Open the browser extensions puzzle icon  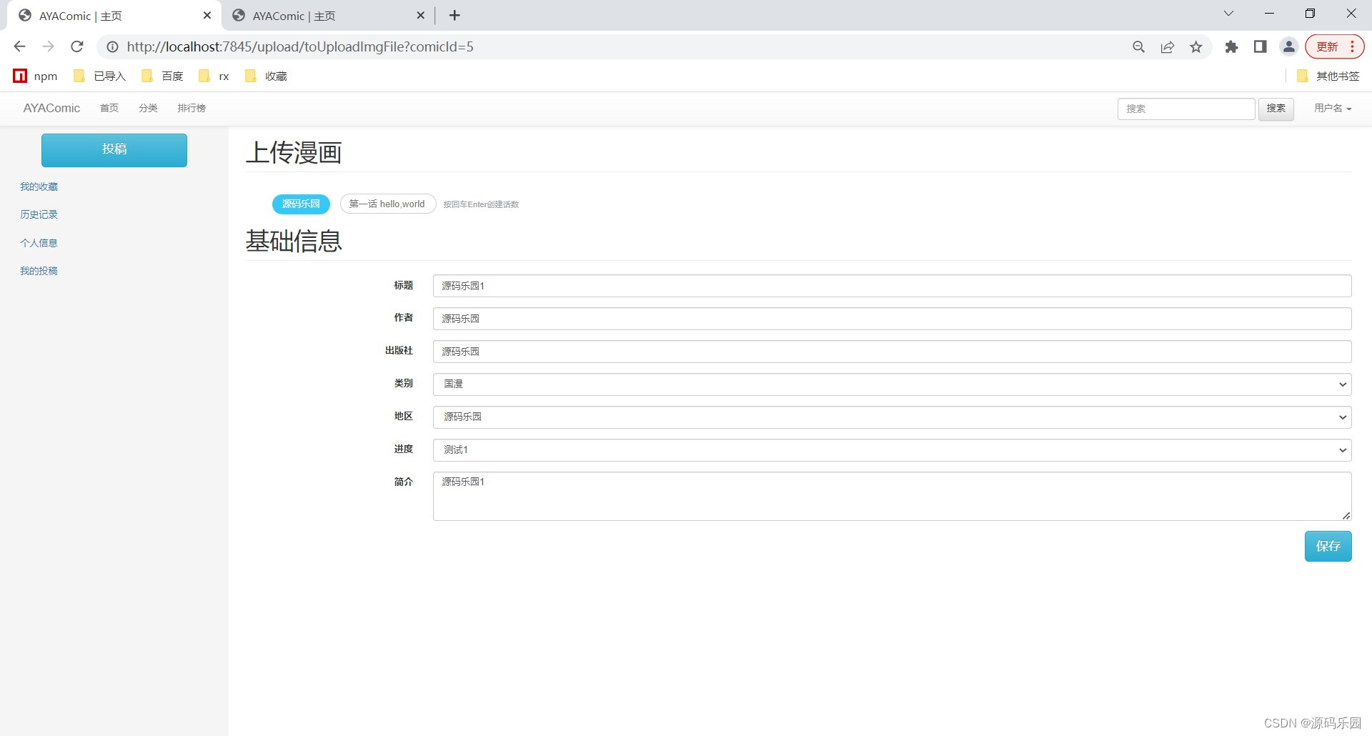click(1231, 46)
